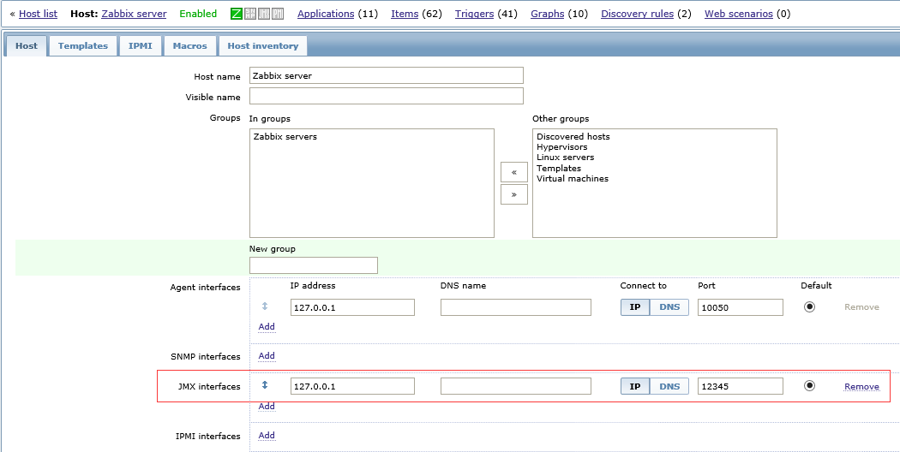Click the IPMI availability icon

277,14
